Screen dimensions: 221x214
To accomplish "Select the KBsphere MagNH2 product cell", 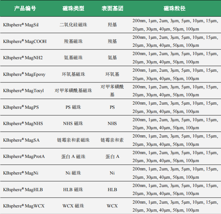I will (x=23, y=58).
